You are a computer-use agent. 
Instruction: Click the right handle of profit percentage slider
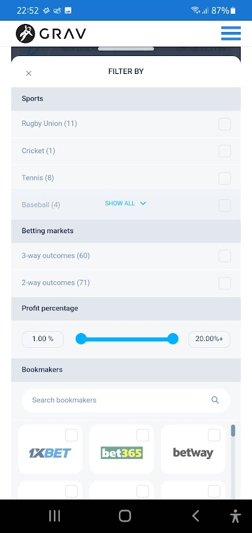173,339
